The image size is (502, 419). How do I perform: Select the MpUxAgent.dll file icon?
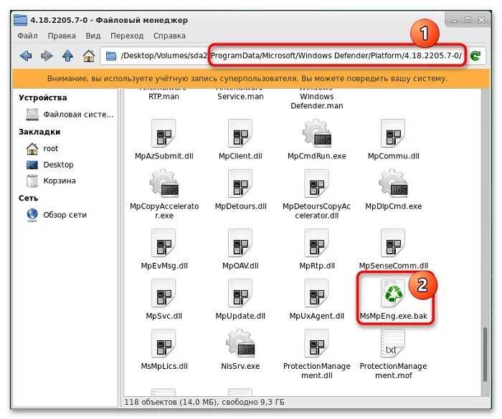[x=317, y=294]
